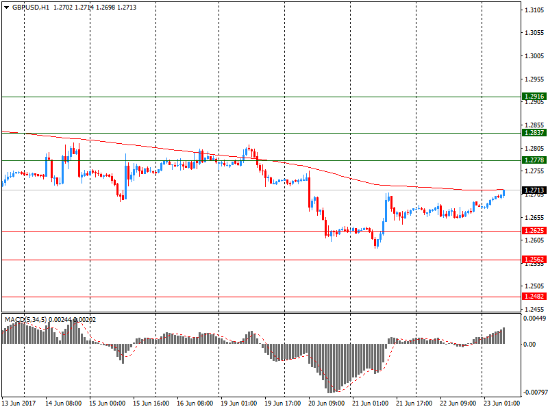Click the 19 Jun 17:00 time label
Image resolution: width=548 pixels, height=411 pixels.
coord(282,403)
